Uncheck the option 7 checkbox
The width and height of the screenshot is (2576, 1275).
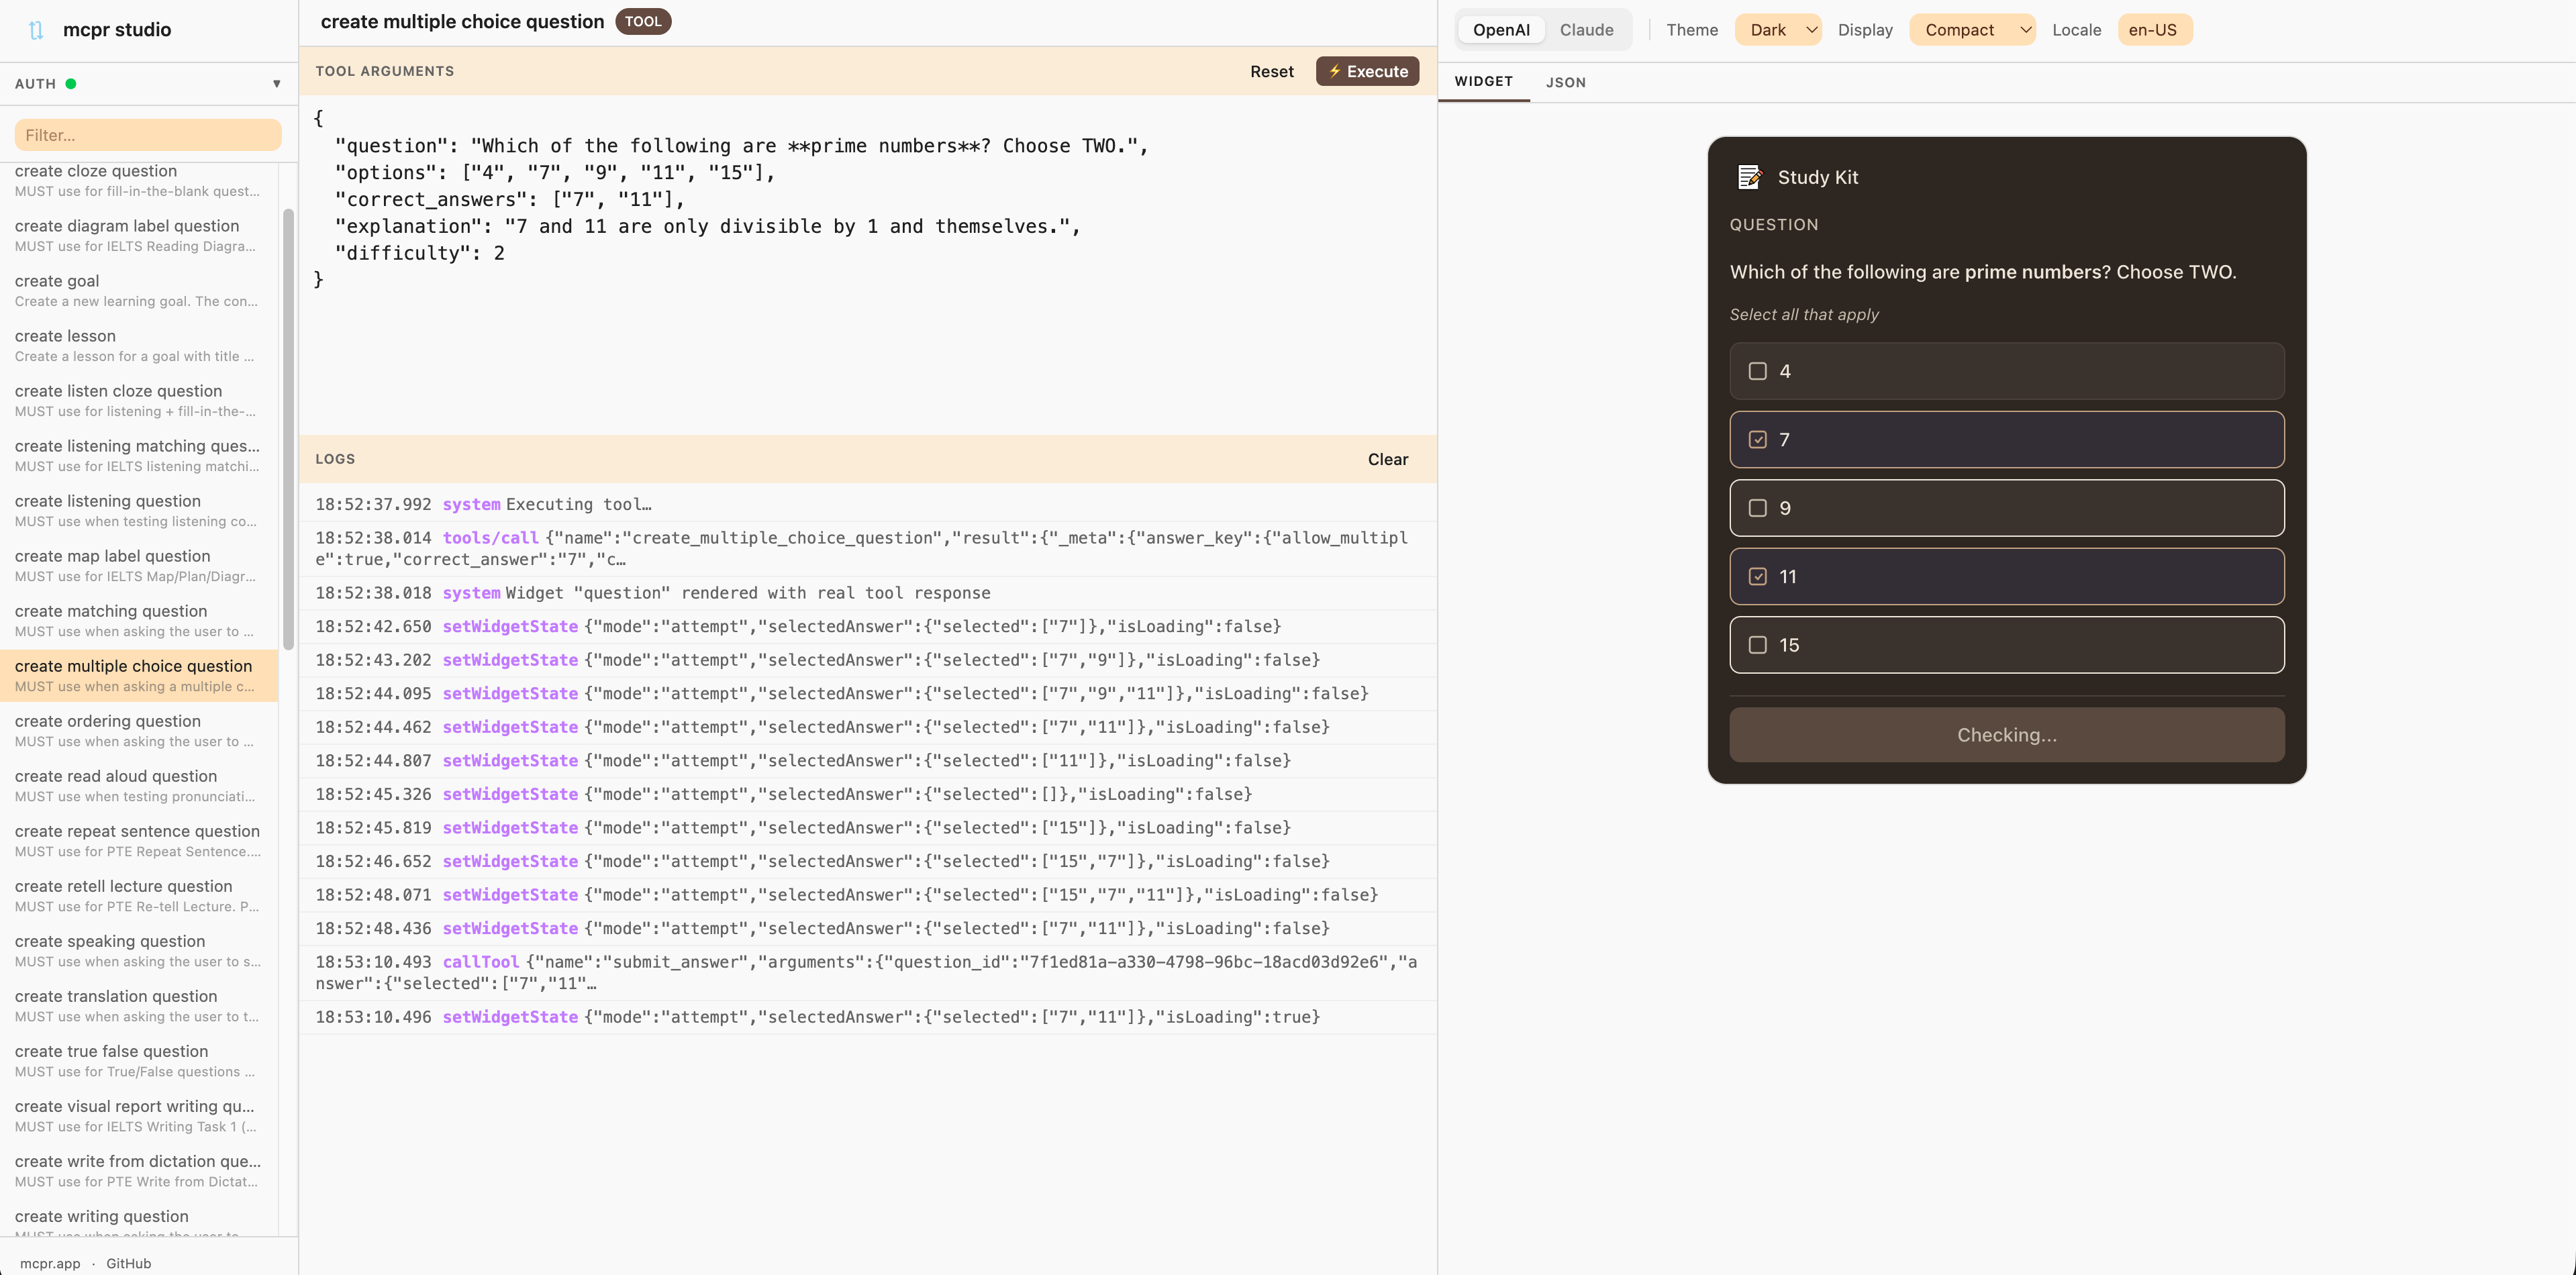point(1757,440)
